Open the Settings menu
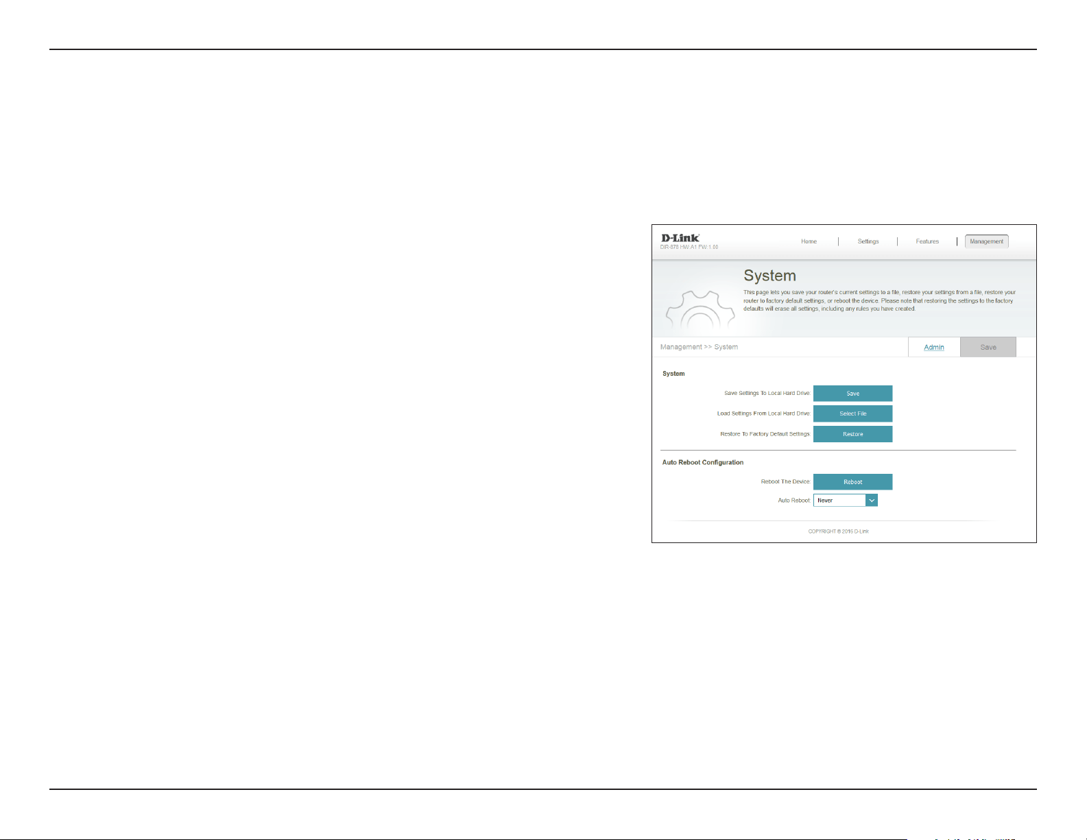Screen dimensions: 1087x840 [x=868, y=241]
